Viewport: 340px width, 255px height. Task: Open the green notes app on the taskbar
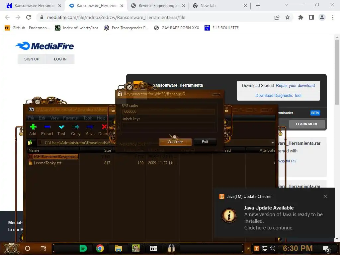[83, 248]
